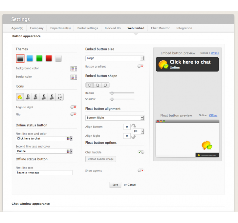238x223 pixels.
Task: Choose the fourth agent silhouette in Icons row
Action: (x=44, y=97)
